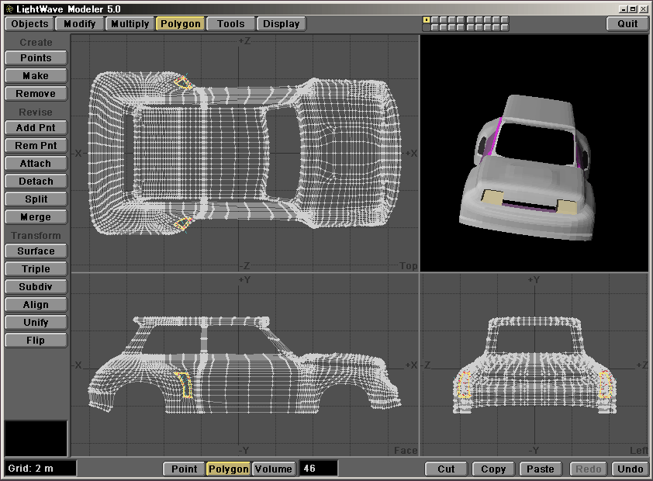The image size is (653, 481).
Task: Click the Quit button
Action: (x=627, y=23)
